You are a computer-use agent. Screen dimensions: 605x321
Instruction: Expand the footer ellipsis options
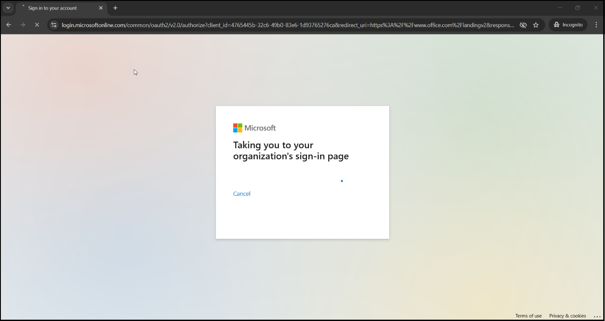(597, 316)
